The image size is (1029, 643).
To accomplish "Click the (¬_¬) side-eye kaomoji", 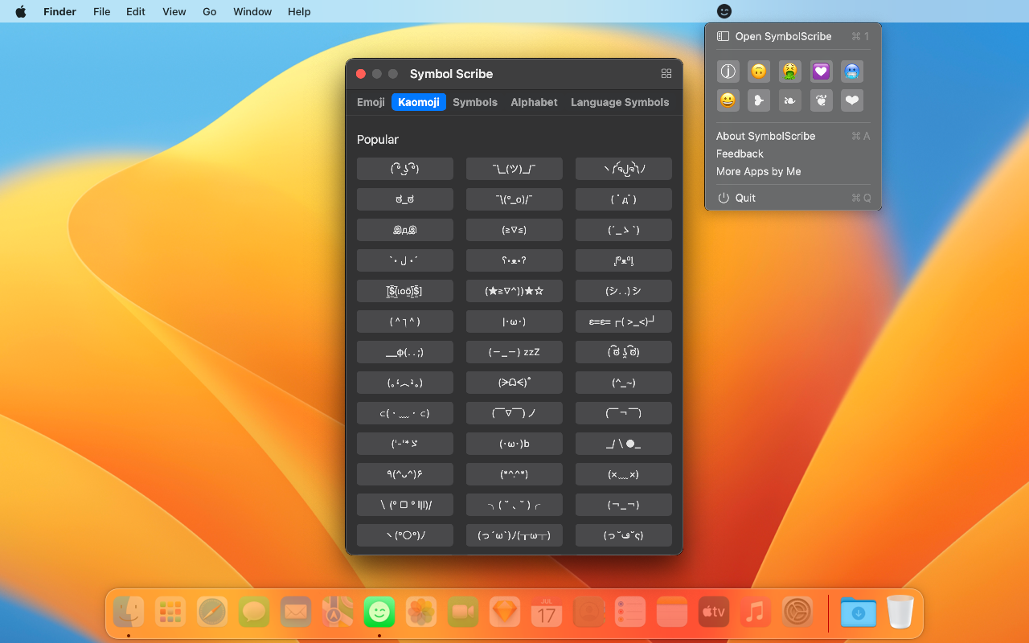I will click(624, 505).
